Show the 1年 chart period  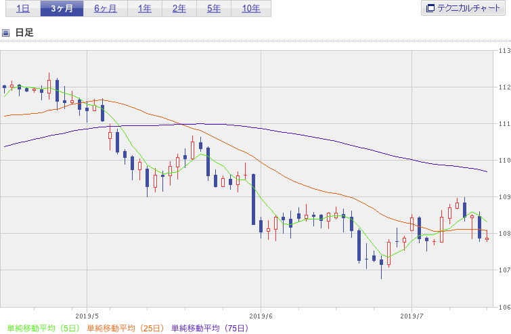[145, 9]
